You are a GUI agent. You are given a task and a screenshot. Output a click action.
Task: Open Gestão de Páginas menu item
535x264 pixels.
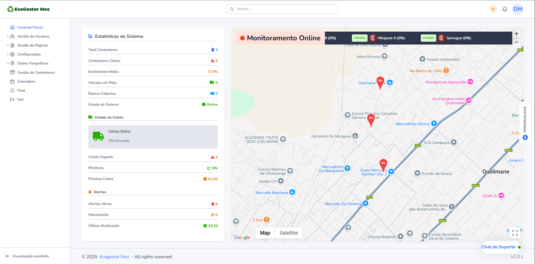[x=32, y=45]
